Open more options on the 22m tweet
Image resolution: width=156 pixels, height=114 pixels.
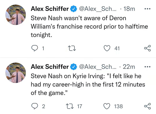(147, 67)
